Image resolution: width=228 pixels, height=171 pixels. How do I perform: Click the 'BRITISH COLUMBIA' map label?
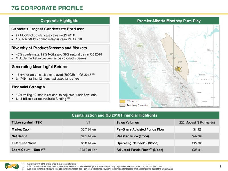pyautogui.click(x=153, y=61)
